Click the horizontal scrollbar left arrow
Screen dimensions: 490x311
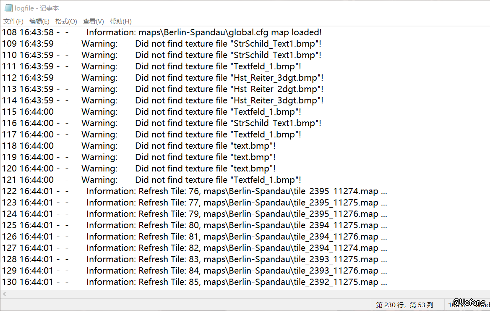4,294
